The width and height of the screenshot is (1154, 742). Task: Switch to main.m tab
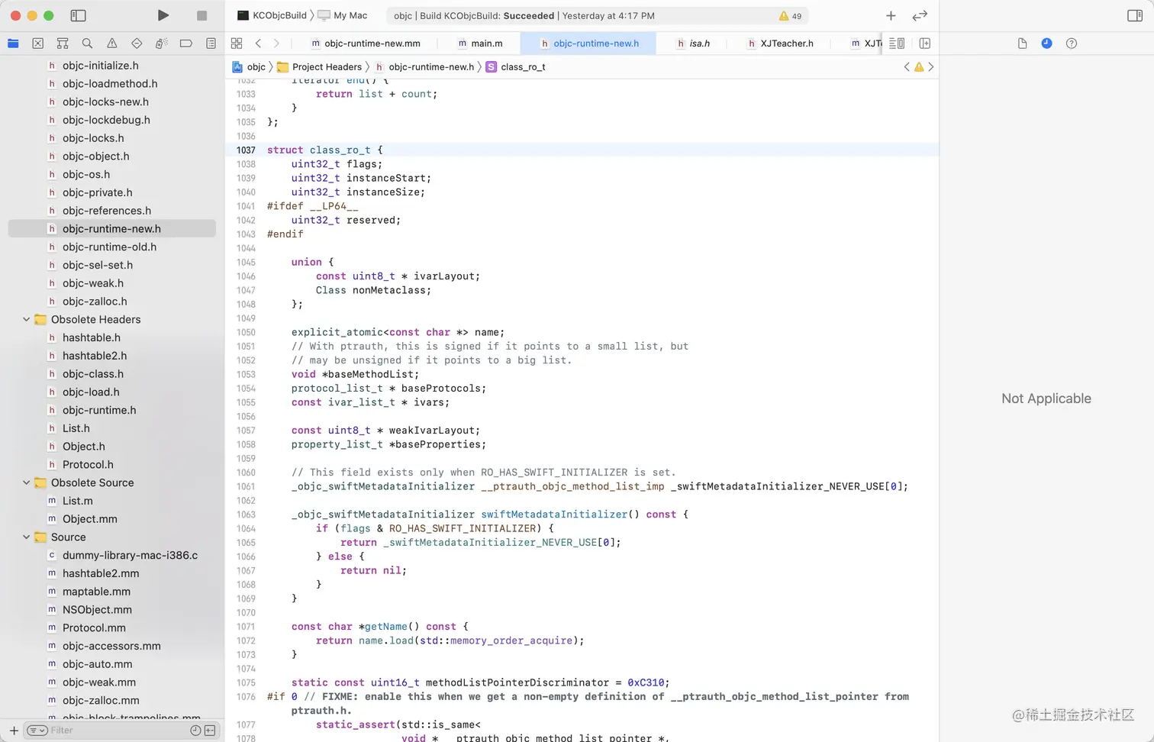480,44
